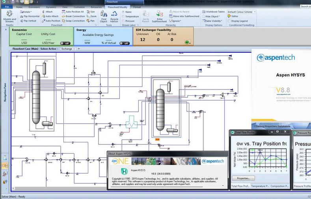Switch to the Home ribbon tab

pos(19,7)
